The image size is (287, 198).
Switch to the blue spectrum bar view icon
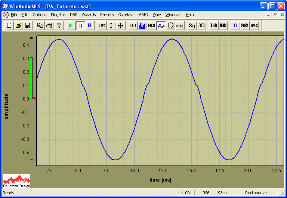pos(142,25)
